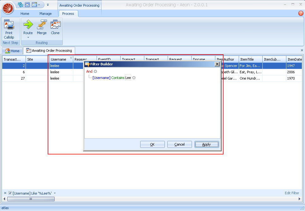Click the Aeon application orb button
This screenshot has height=211, width=305.
pyautogui.click(x=8, y=8)
